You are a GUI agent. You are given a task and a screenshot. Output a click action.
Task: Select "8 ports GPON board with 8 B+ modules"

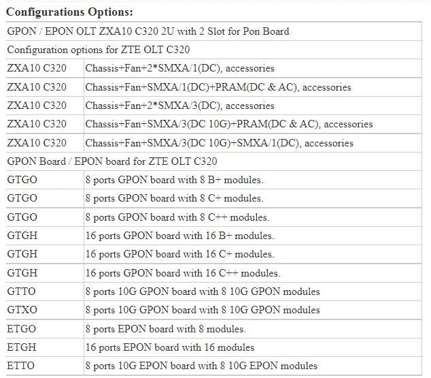coord(174,180)
